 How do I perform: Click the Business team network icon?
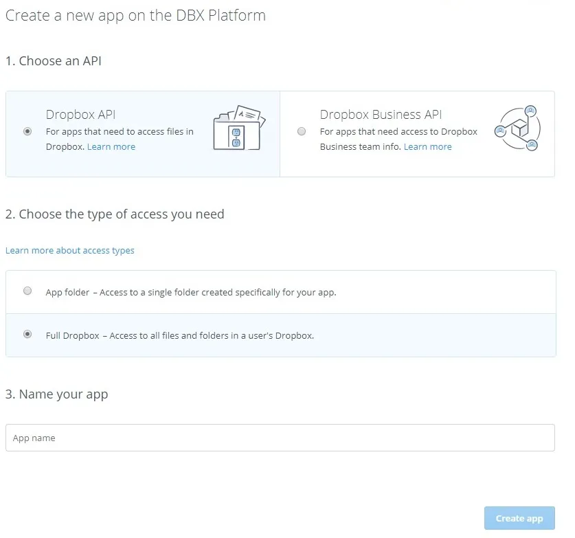click(x=517, y=128)
